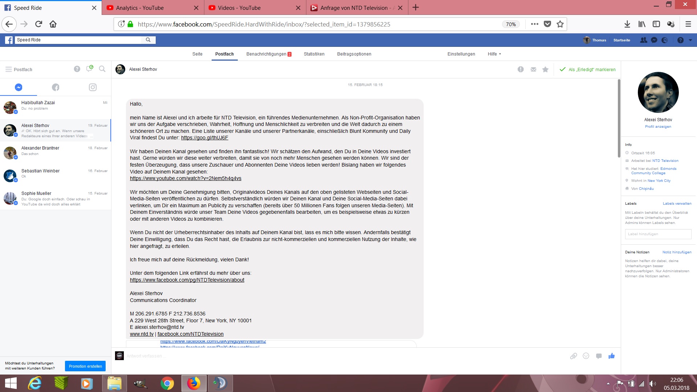The height and width of the screenshot is (392, 697).
Task: Open the NTDTelevision about page link
Action: (x=187, y=280)
